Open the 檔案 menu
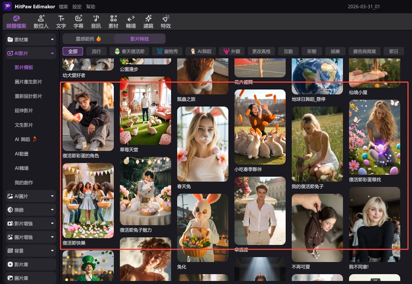412x284 pixels. point(63,7)
